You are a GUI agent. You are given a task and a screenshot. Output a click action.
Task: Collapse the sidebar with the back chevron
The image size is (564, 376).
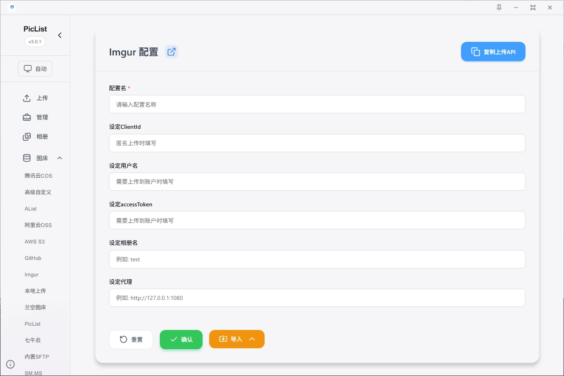[x=60, y=35]
